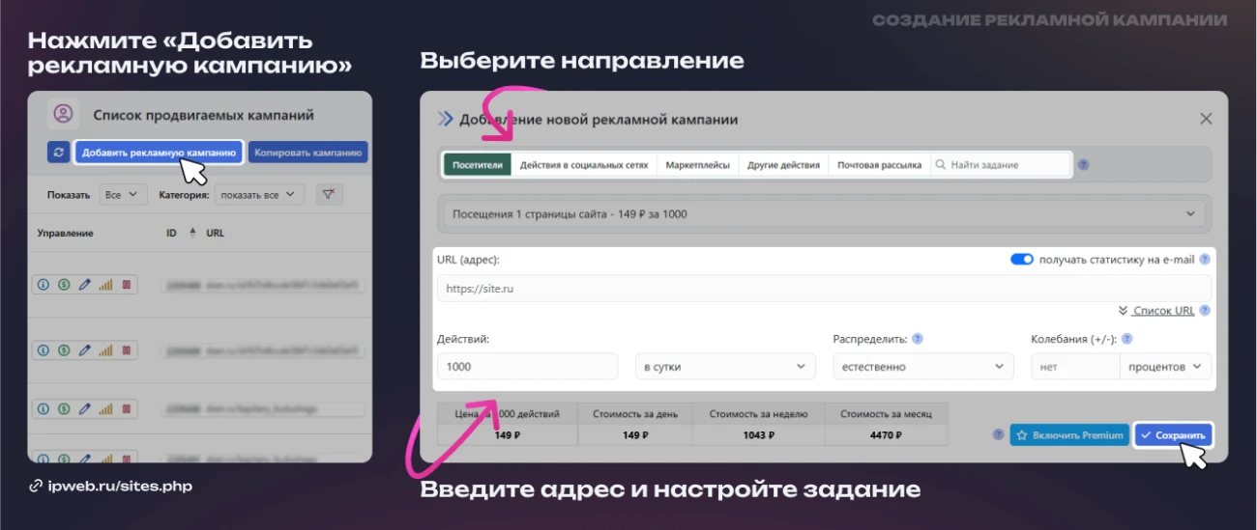Open the Категория 'показать все' dropdown

tap(258, 195)
